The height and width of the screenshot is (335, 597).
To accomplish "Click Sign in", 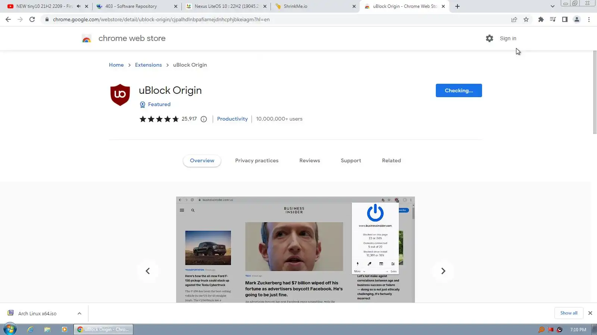I will (x=508, y=38).
